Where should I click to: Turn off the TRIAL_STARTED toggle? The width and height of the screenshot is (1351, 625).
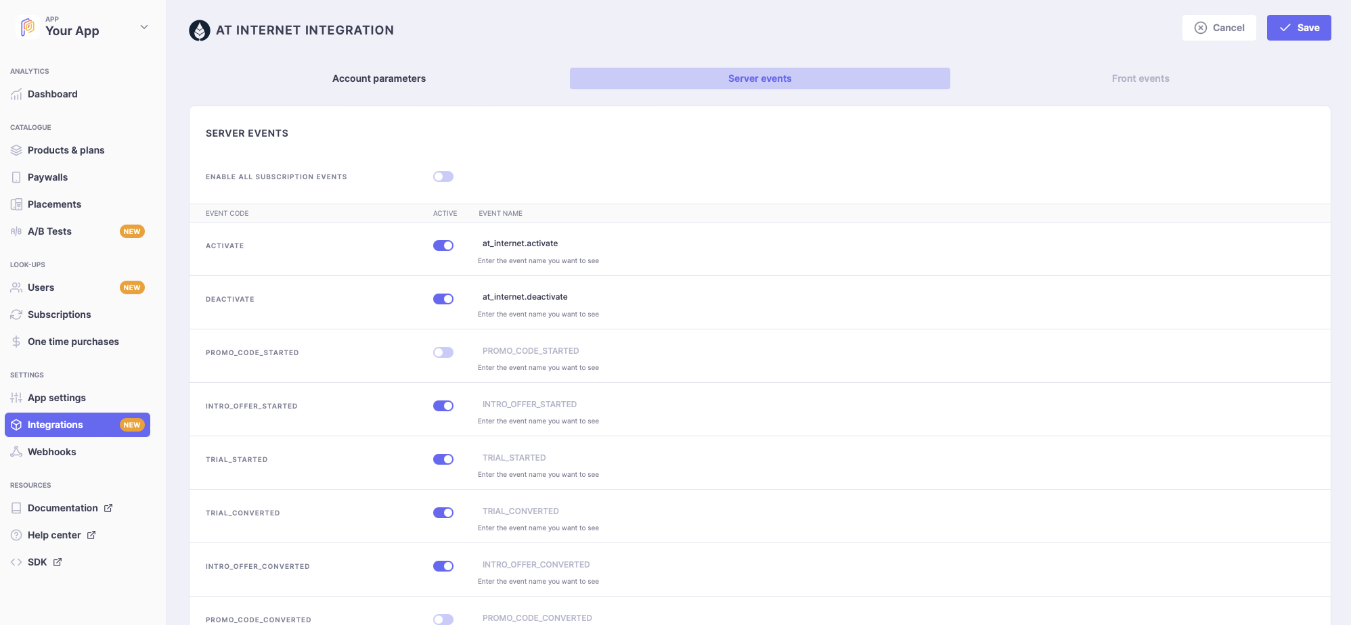click(x=443, y=459)
